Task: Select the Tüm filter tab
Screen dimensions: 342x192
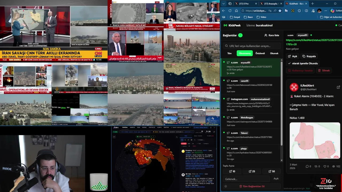Action: click(229, 53)
